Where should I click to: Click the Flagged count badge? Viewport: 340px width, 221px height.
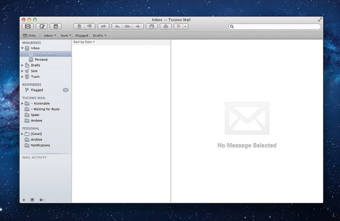click(66, 90)
